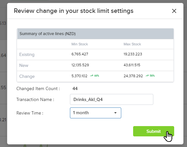Click the new Max Stock value 43,611.515

click(132, 65)
